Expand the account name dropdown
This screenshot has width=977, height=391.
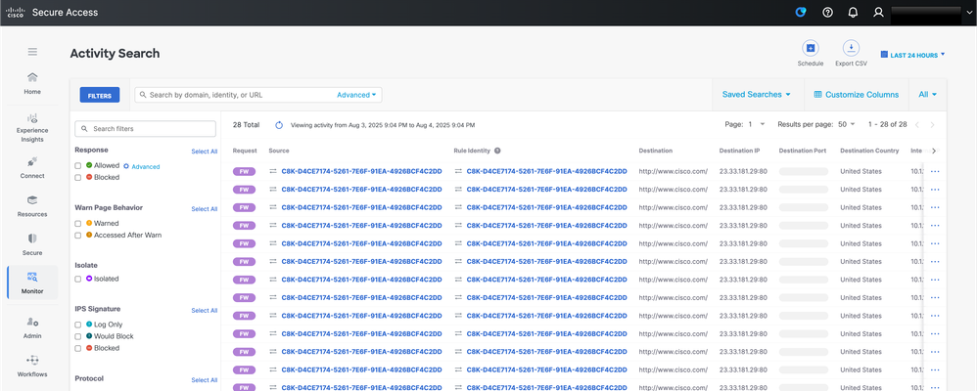point(969,12)
